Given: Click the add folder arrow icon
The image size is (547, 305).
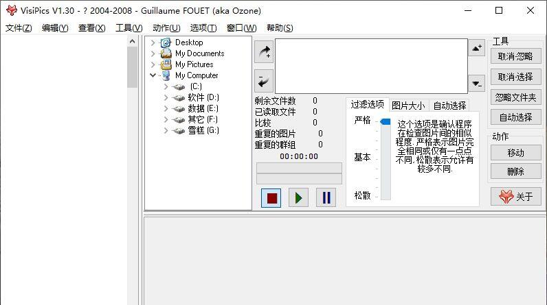Looking at the screenshot, I should pyautogui.click(x=264, y=52).
